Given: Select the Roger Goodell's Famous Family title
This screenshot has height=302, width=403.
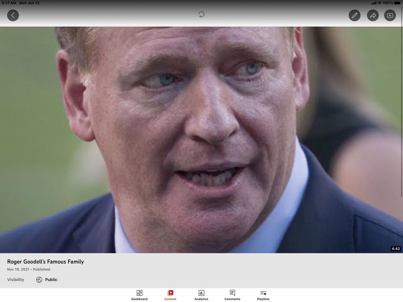Looking at the screenshot, I should coord(46,261).
